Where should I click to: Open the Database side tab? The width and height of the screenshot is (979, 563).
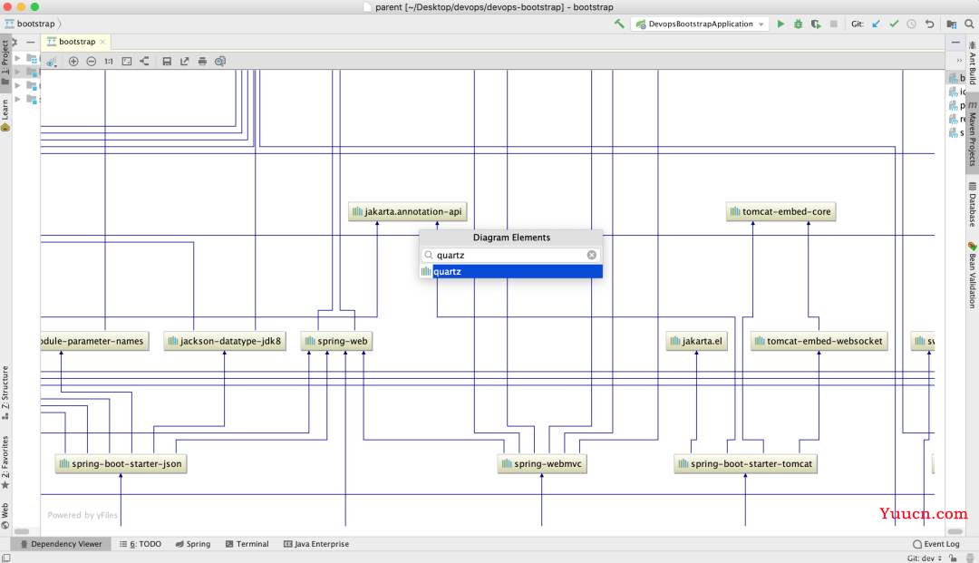coord(972,205)
